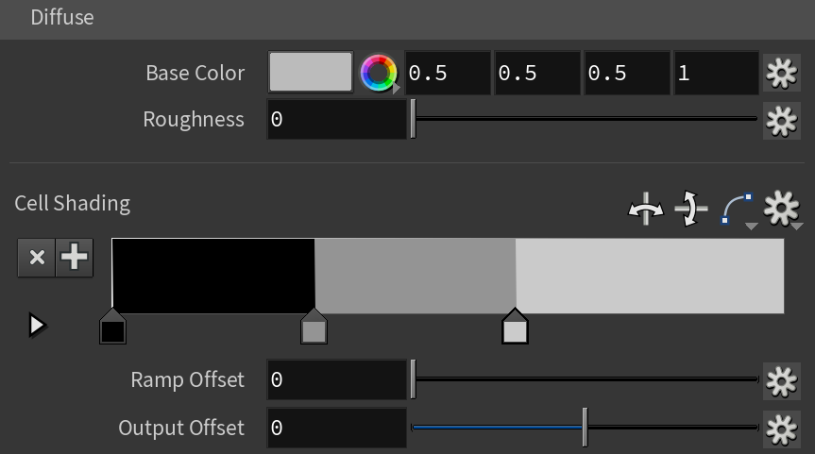The width and height of the screenshot is (815, 454).
Task: Open the Cell Shading ramp gear menu
Action: 782,209
